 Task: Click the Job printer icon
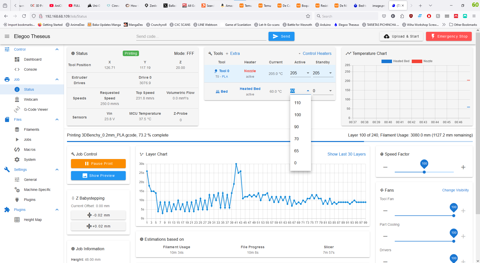pyautogui.click(x=7, y=79)
